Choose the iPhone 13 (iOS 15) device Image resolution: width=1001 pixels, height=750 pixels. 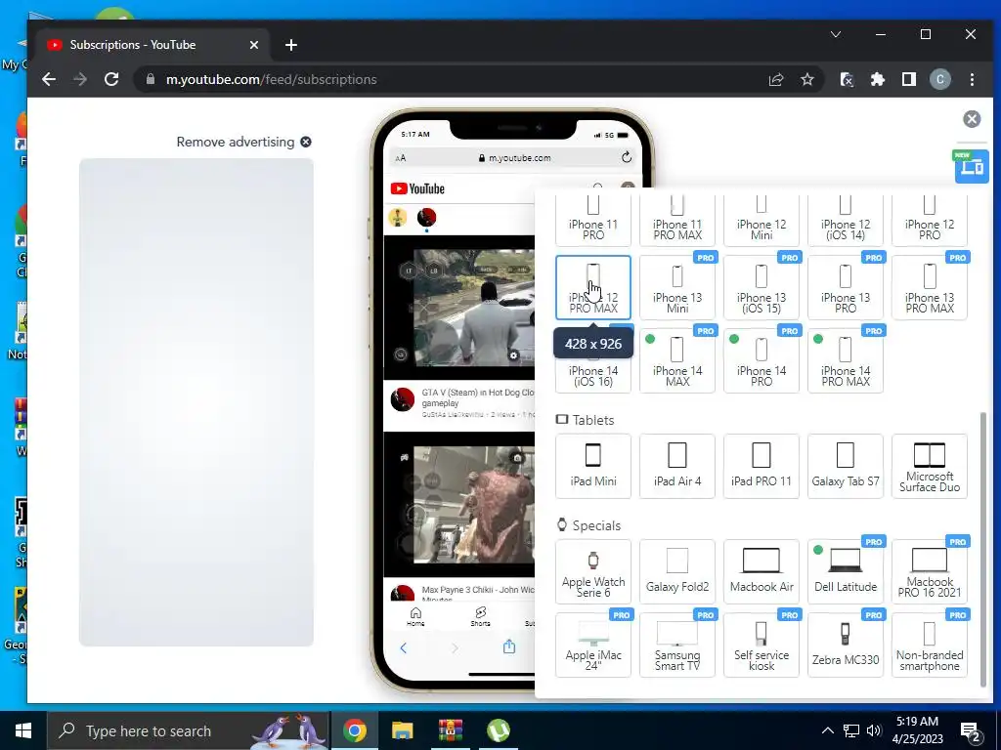click(x=761, y=288)
